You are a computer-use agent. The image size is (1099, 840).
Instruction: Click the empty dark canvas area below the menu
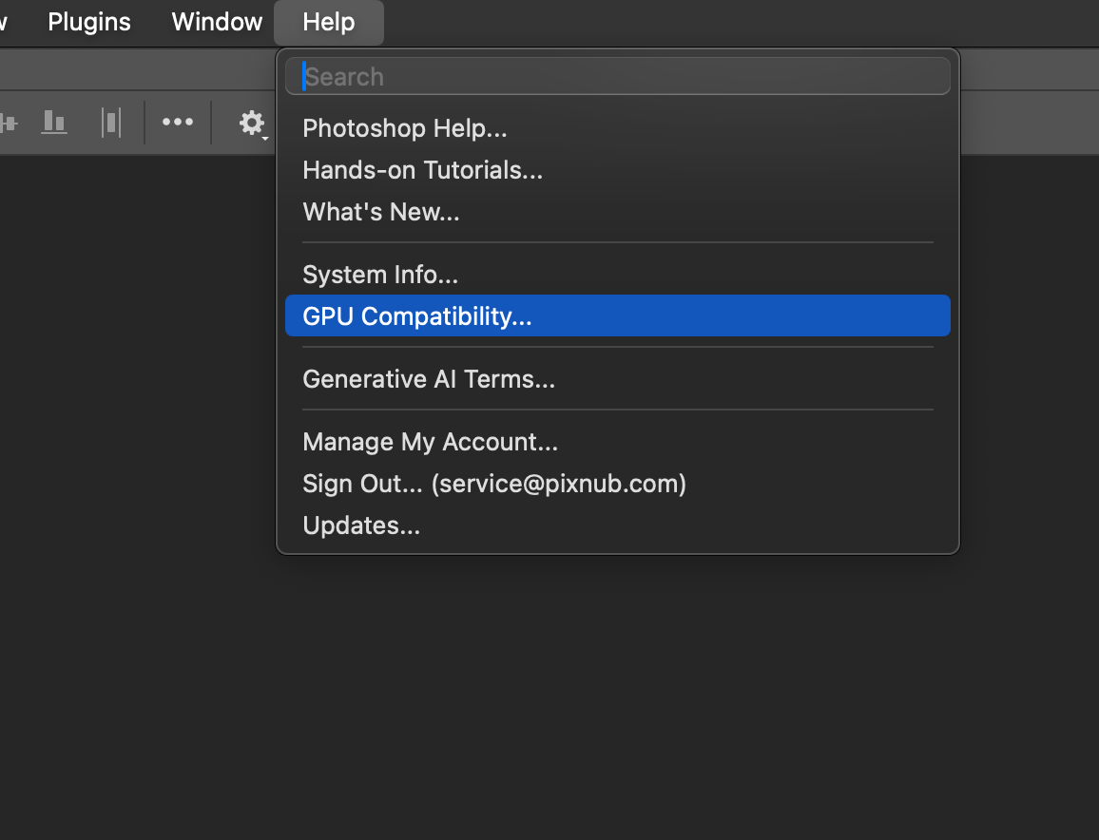point(570,694)
